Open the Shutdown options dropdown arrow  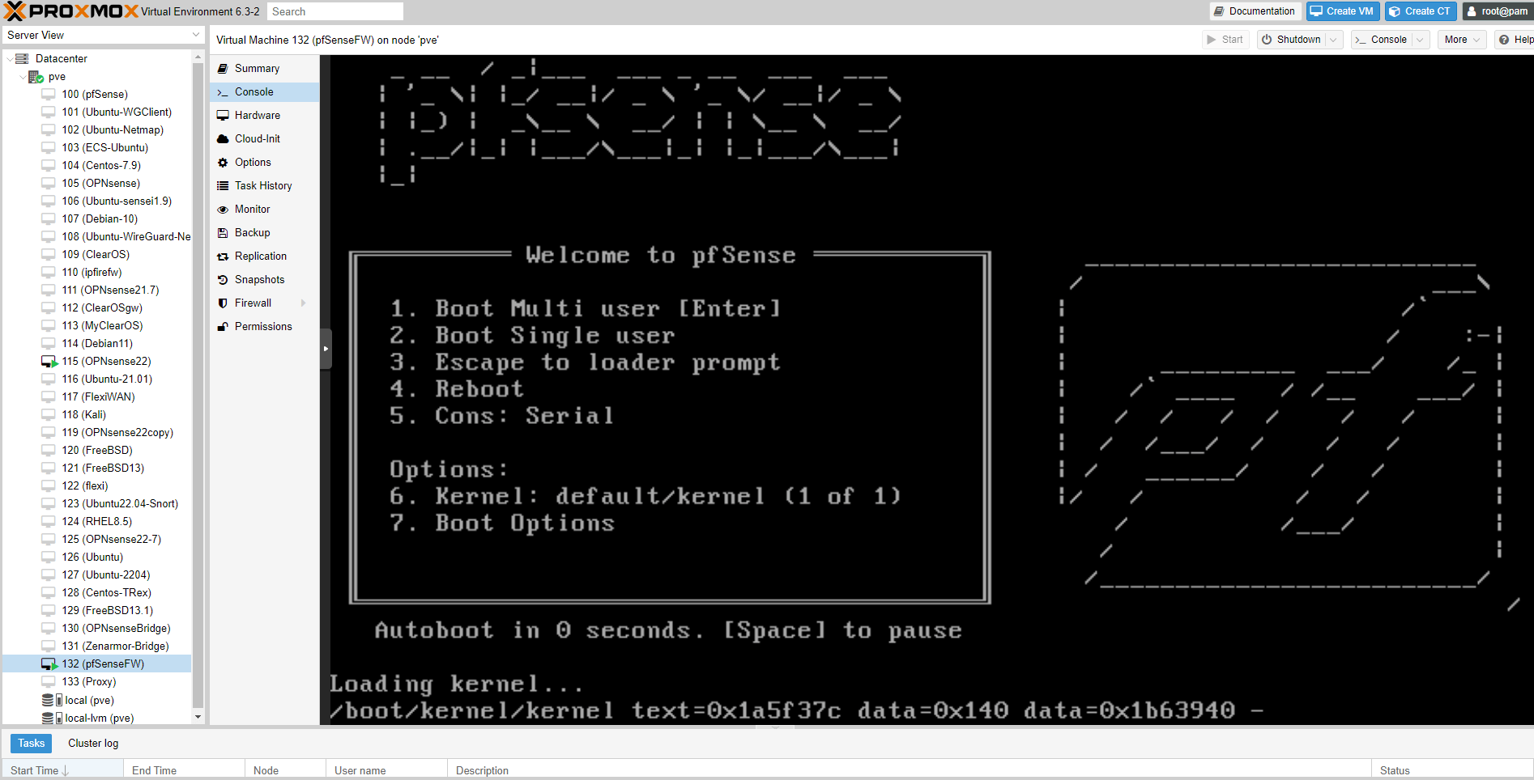[x=1333, y=40]
